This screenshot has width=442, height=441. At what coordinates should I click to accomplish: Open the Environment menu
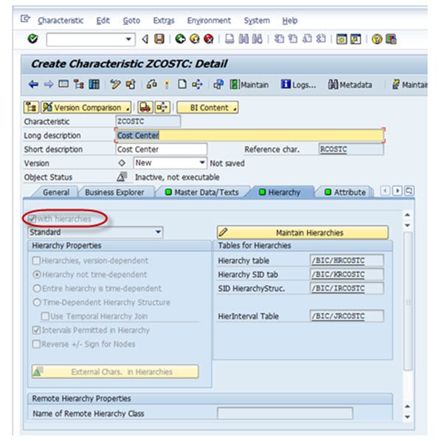tap(209, 21)
